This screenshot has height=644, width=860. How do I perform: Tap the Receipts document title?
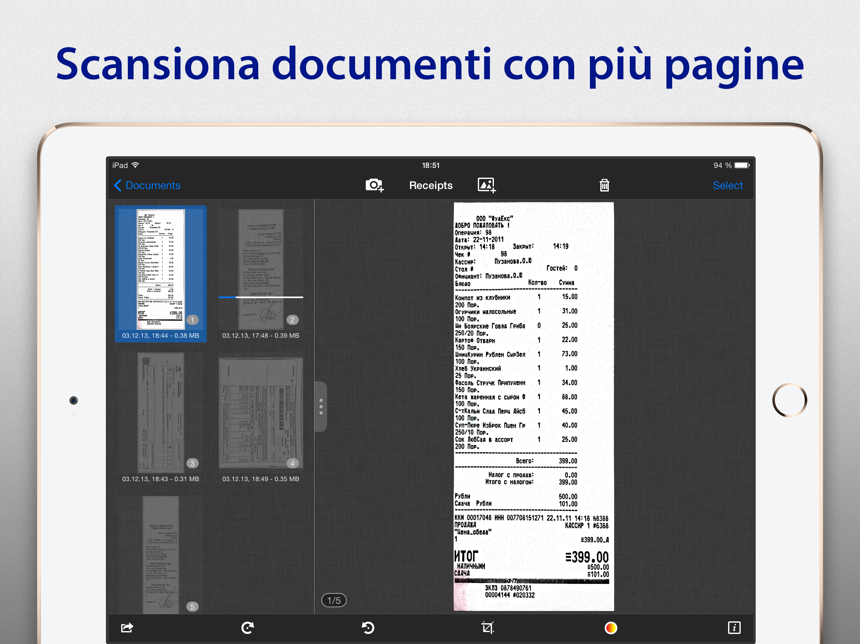(x=430, y=185)
